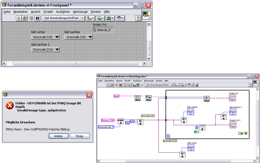Open Datei menu in Frontpanel window
Viewport: 260px width, 163px height.
pos(7,12)
